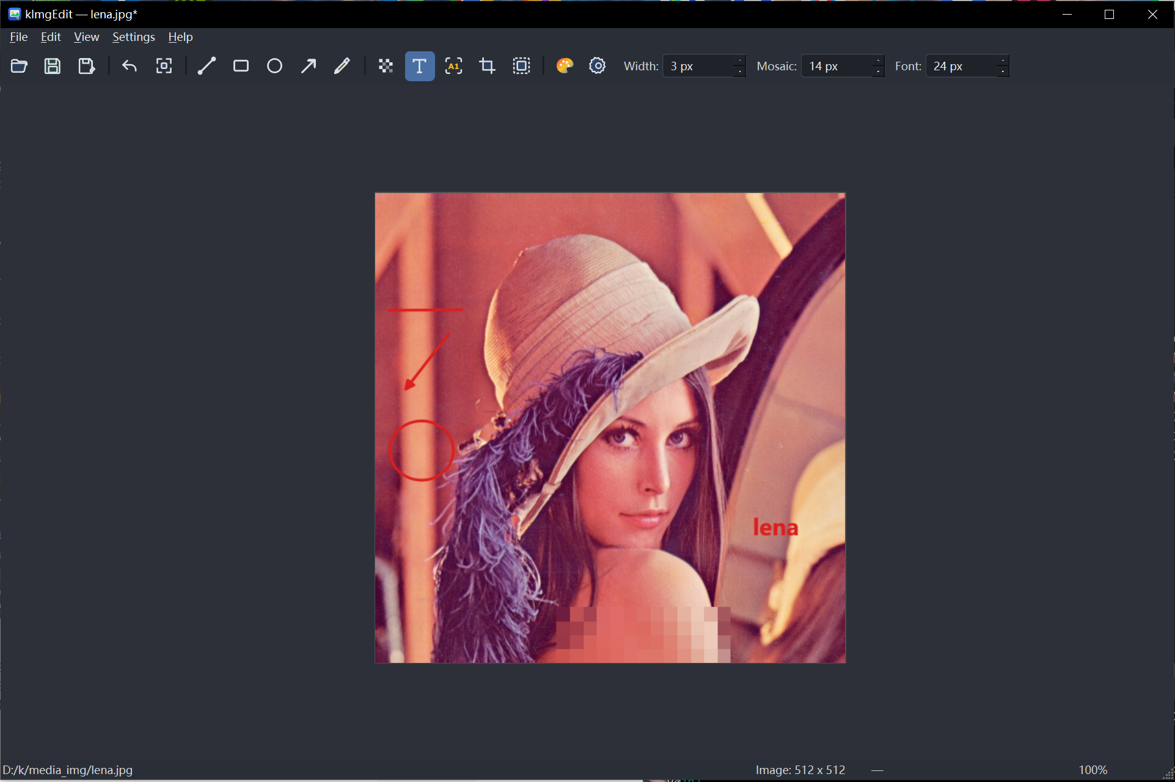Click the fit-to-window focus icon

[x=164, y=66]
